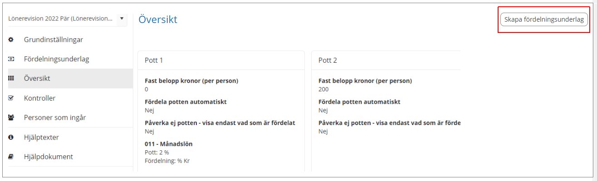Image resolution: width=597 pixels, height=181 pixels.
Task: Open the Lönerevision 2022 Pär dropdown arrow
Action: pyautogui.click(x=122, y=19)
